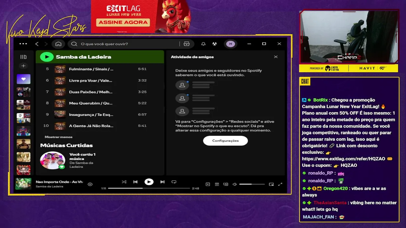Image resolution: width=406 pixels, height=228 pixels.
Task: Click MAJACH_FAN username in chat
Action: tap(318, 217)
